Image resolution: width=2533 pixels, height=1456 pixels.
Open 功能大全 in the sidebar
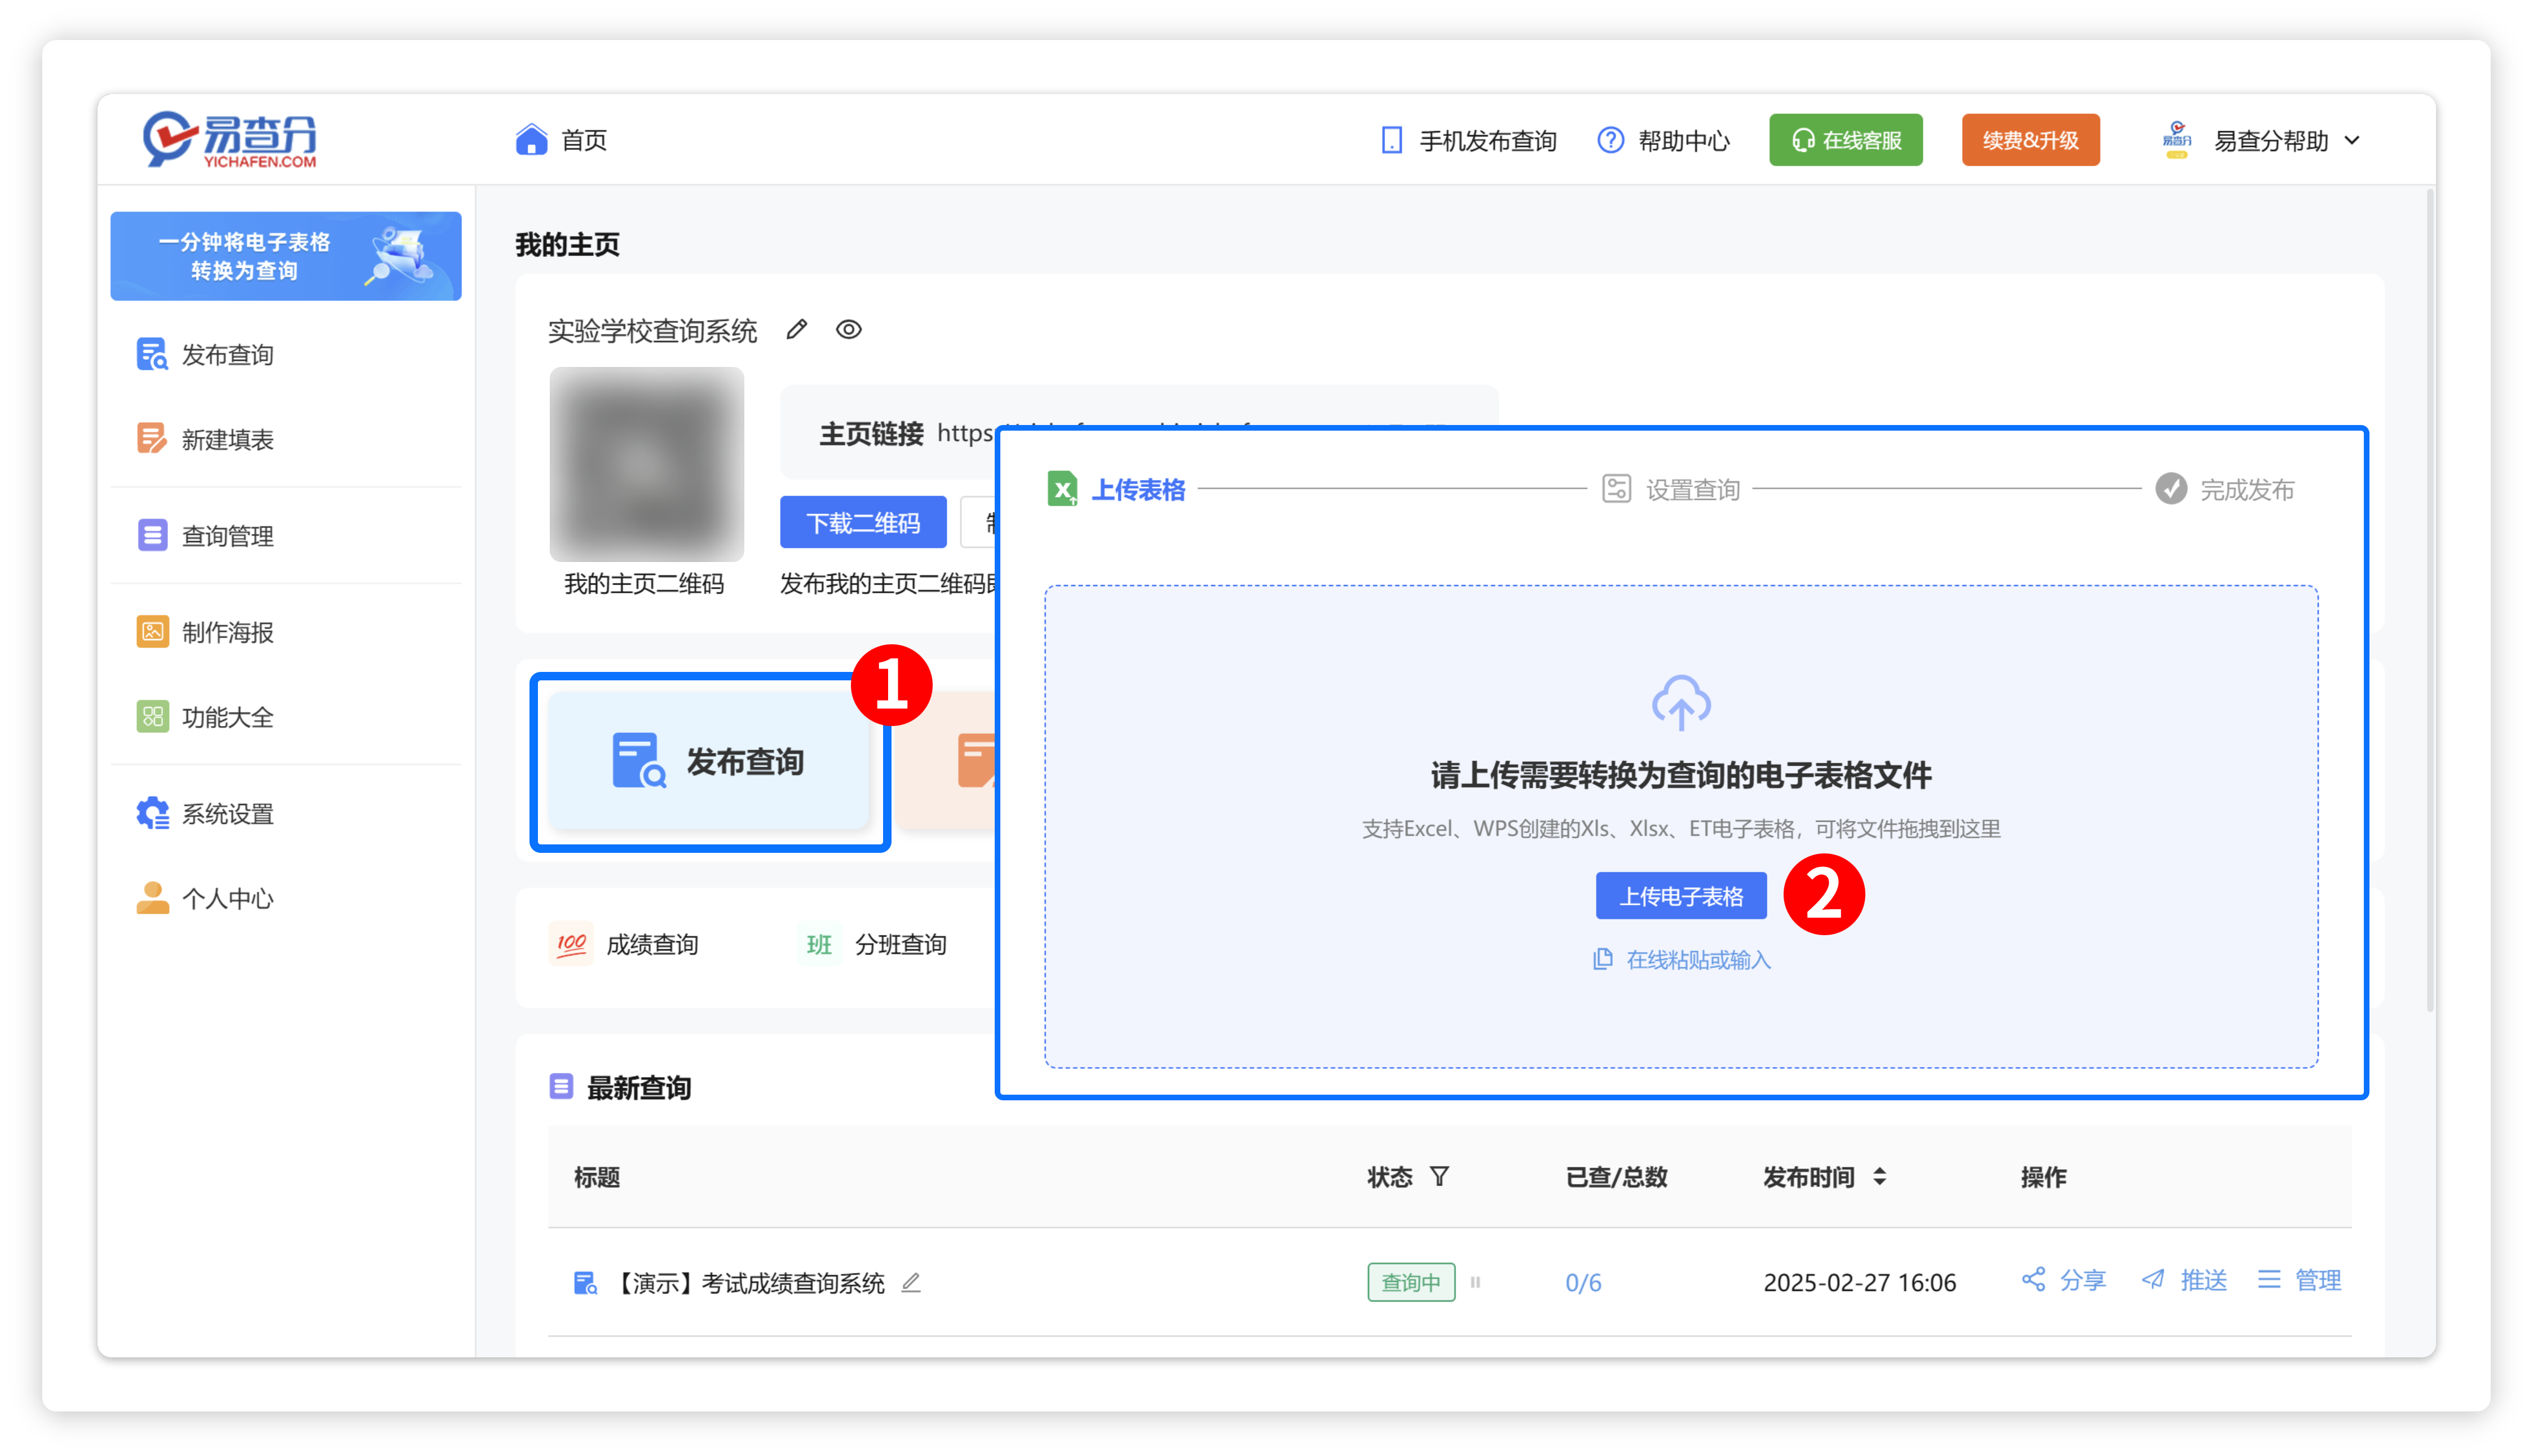point(205,717)
